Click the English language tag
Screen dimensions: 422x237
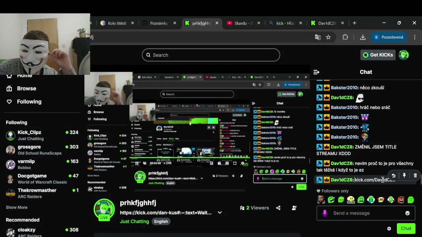[x=161, y=221]
